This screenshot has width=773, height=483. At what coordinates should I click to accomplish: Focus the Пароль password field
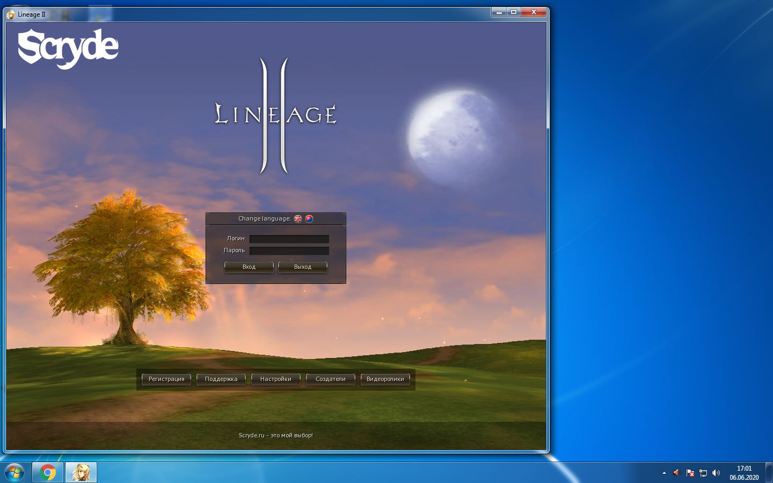(289, 251)
